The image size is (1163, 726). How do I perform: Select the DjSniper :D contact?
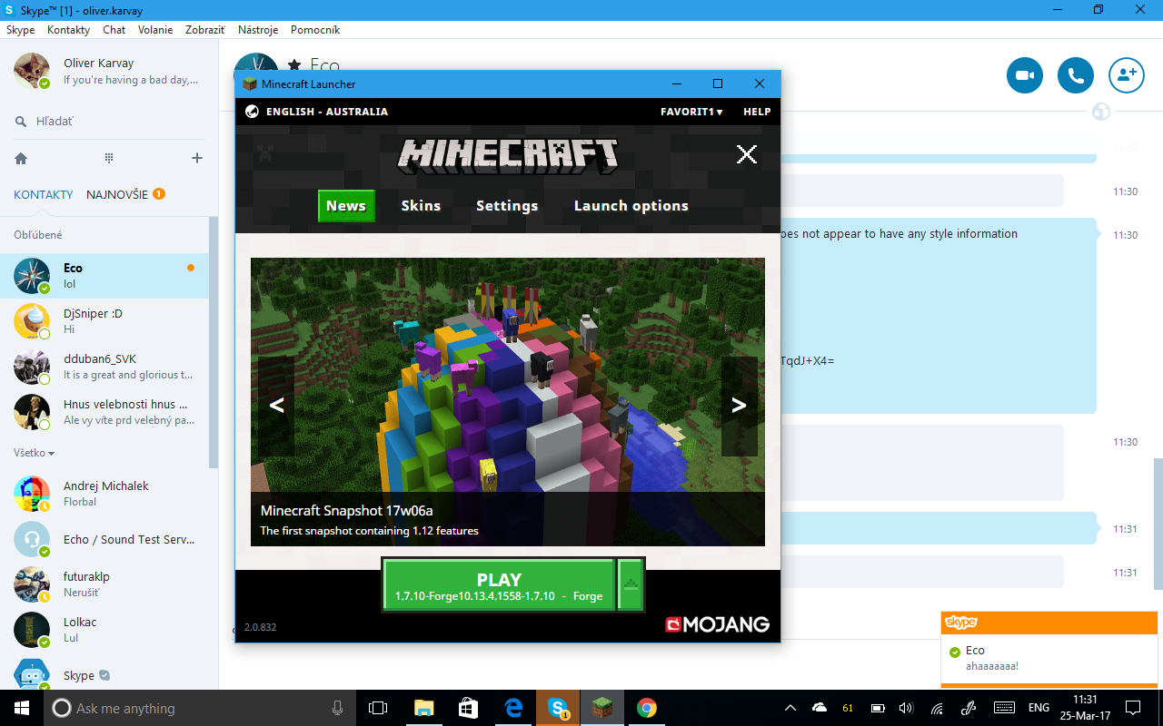104,321
